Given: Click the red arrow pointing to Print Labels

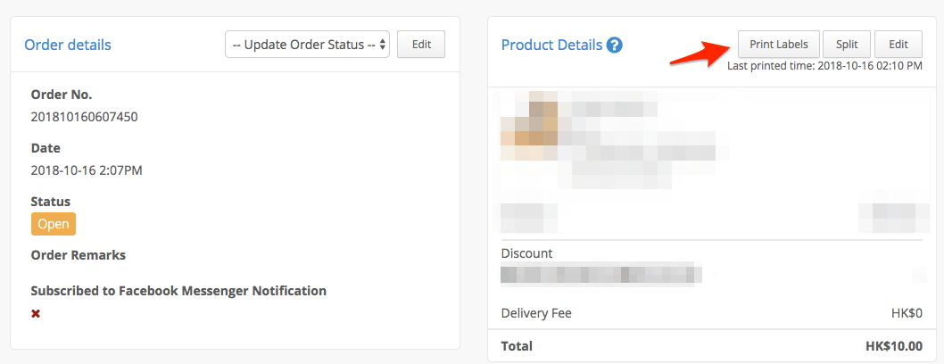Looking at the screenshot, I should [700, 52].
